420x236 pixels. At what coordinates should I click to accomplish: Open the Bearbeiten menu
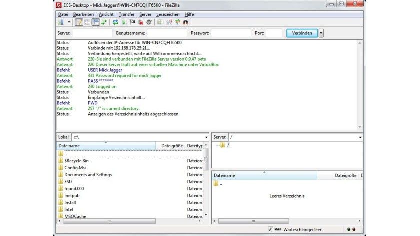(x=83, y=14)
